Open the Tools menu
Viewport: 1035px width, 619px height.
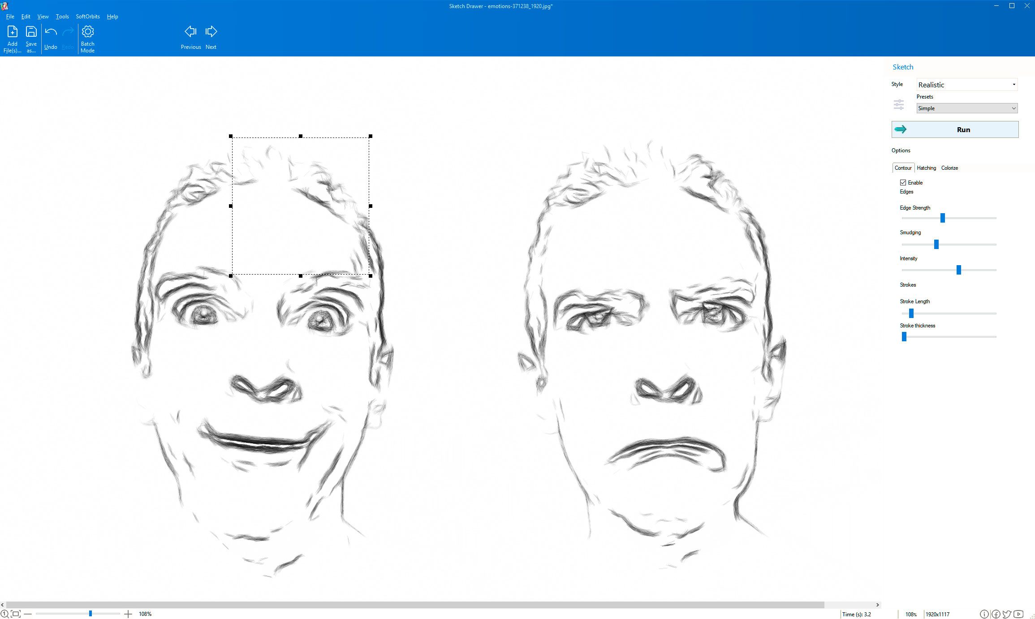tap(61, 16)
